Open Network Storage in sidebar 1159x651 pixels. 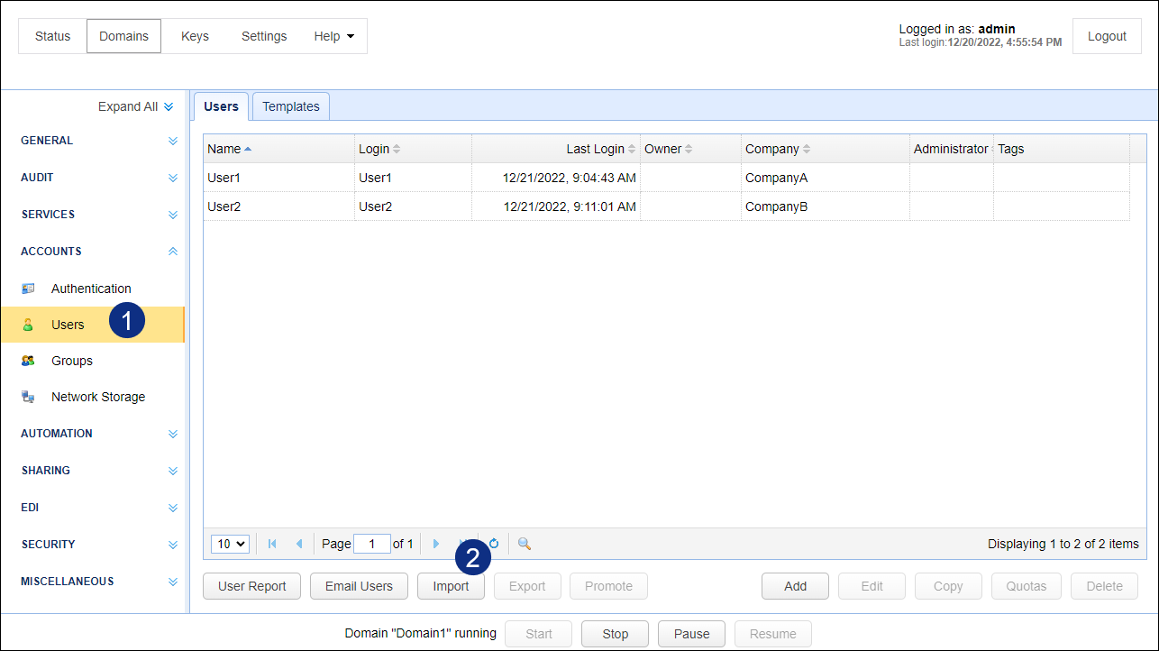(97, 397)
